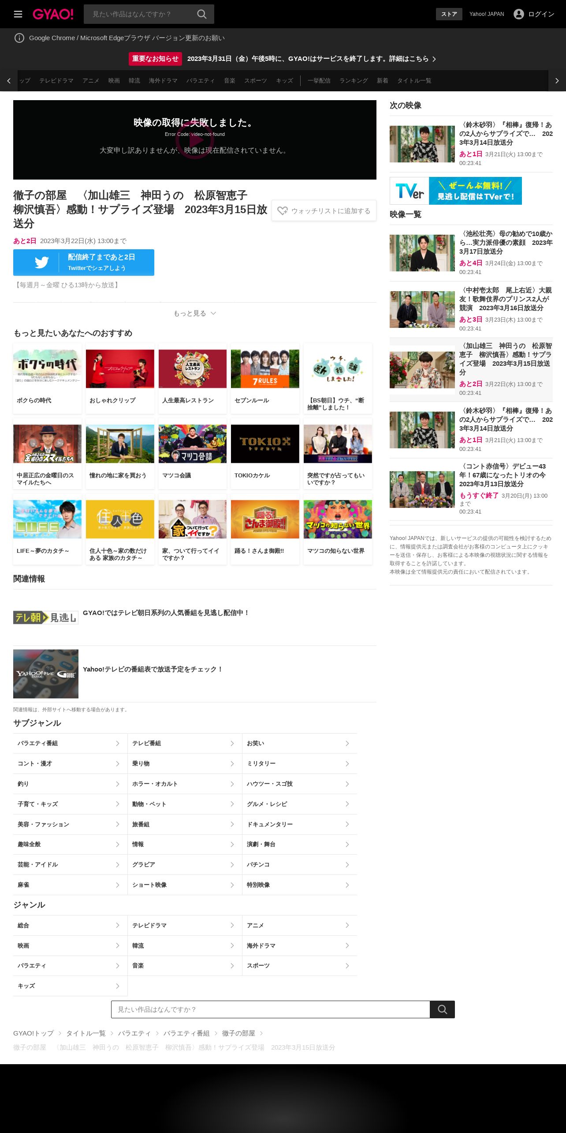The image size is (566, 1133).
Task: Open the next video 鈴木砂羽 episode
Action: [471, 144]
